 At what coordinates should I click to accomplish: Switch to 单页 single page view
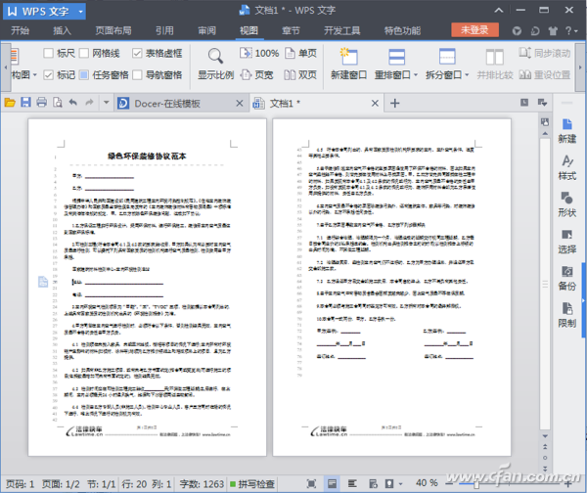pos(301,53)
